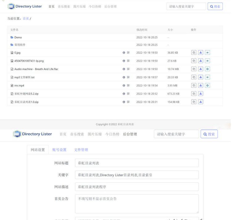Open the Demo folder
The height and width of the screenshot is (220, 240).
click(x=18, y=37)
